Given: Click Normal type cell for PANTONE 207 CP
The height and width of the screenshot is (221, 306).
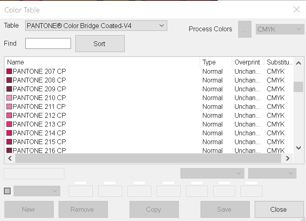Looking at the screenshot, I should point(213,71).
